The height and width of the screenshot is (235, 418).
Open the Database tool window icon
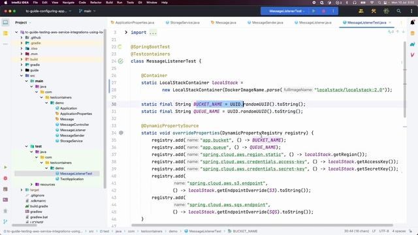(x=412, y=33)
